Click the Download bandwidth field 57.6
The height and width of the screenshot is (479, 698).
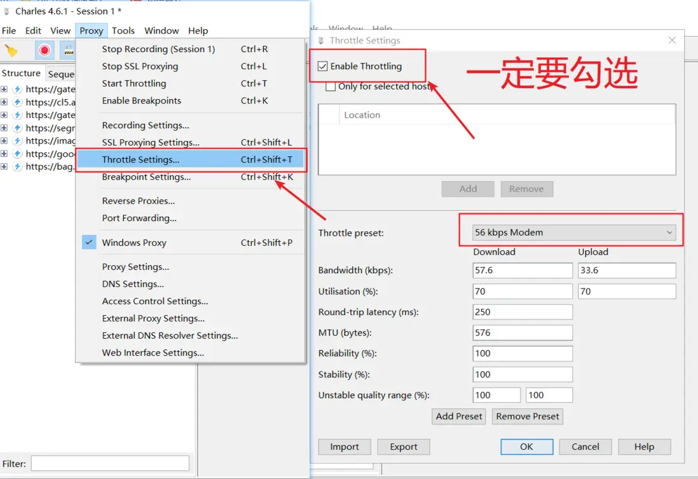tap(523, 271)
